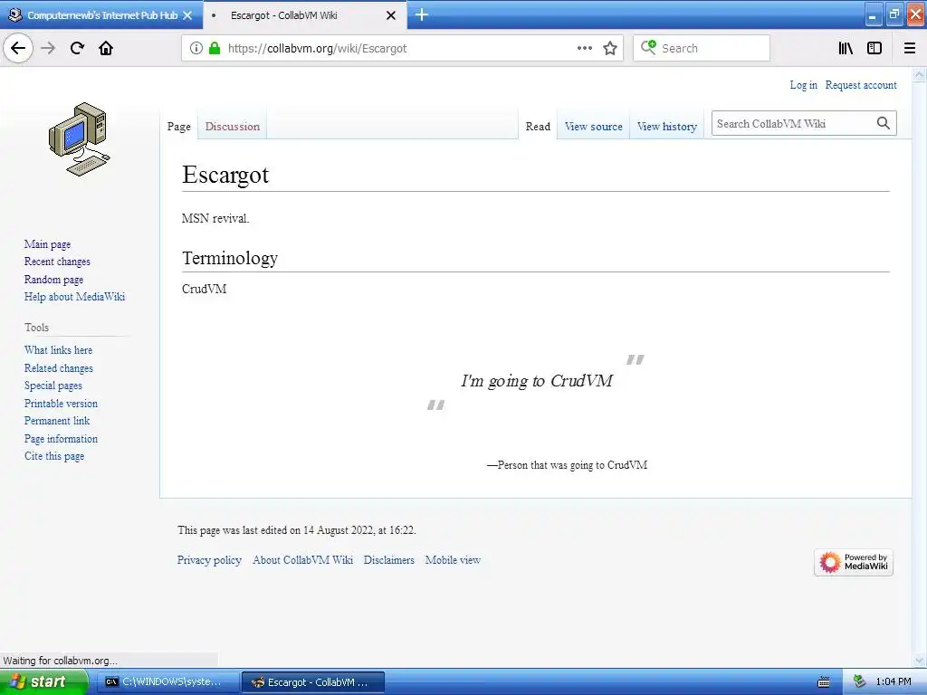
Task: Open the View history tab
Action: coord(667,127)
